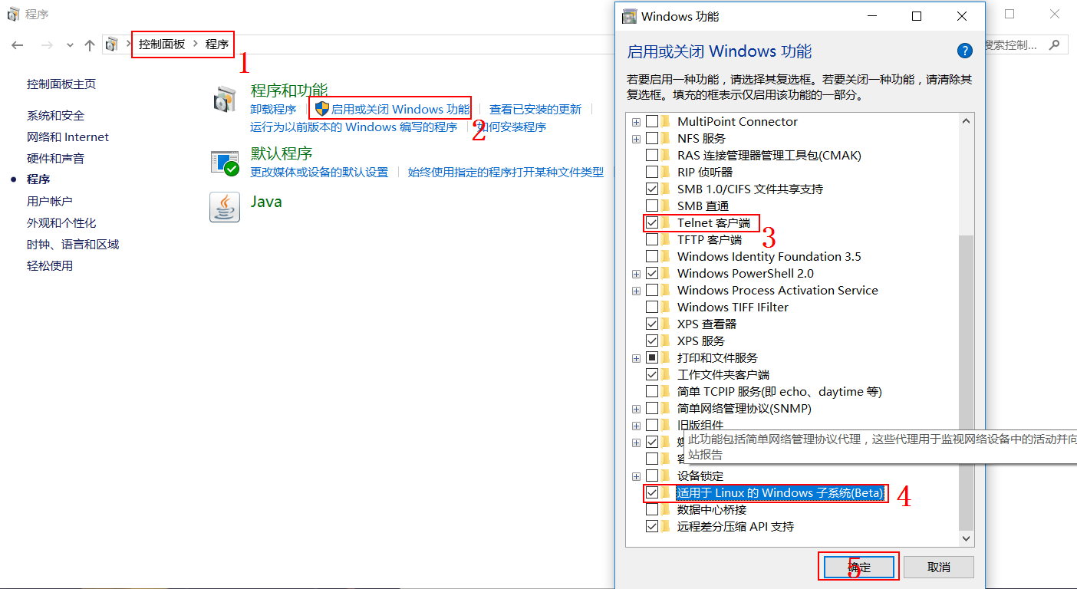The image size is (1077, 589).
Task: Check the SMB 直通 checkbox
Action: [x=652, y=206]
